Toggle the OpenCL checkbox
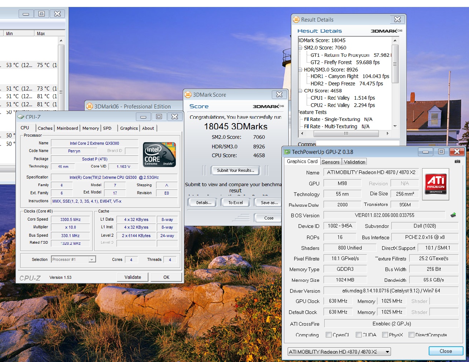The height and width of the screenshot is (362, 469). [329, 335]
